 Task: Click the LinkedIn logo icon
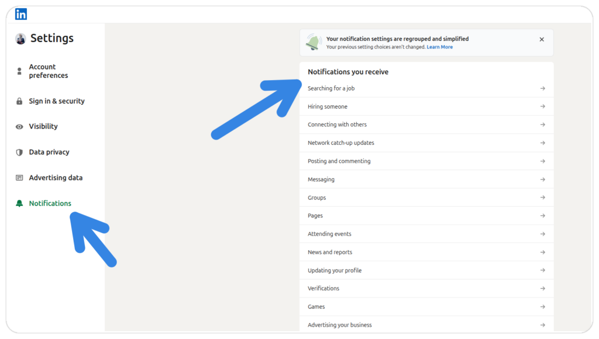coord(21,14)
